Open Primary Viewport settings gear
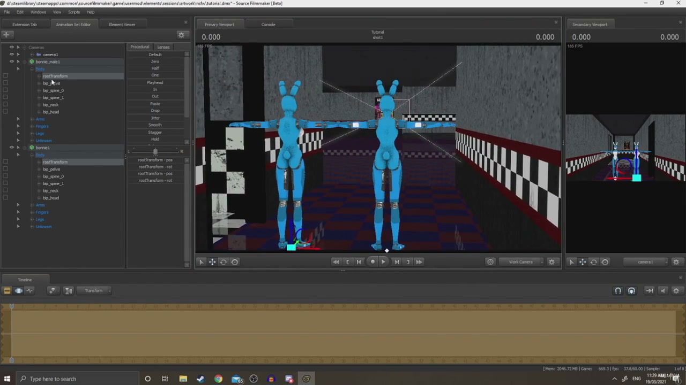The width and height of the screenshot is (686, 385). [551, 262]
